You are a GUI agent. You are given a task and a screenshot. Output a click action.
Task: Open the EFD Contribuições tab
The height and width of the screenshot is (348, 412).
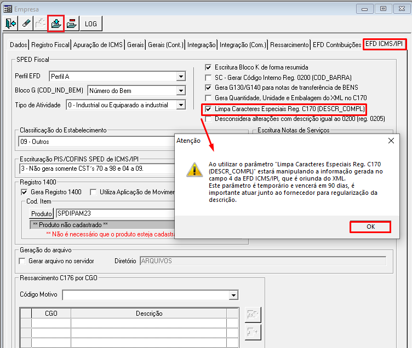pos(337,45)
